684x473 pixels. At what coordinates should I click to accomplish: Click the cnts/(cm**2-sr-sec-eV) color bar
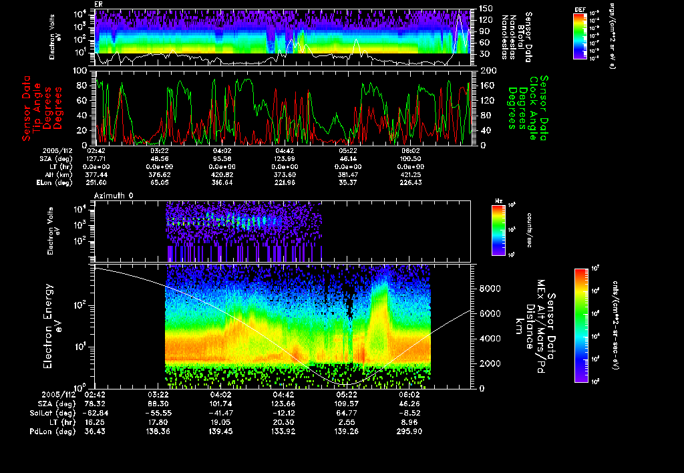[581, 325]
